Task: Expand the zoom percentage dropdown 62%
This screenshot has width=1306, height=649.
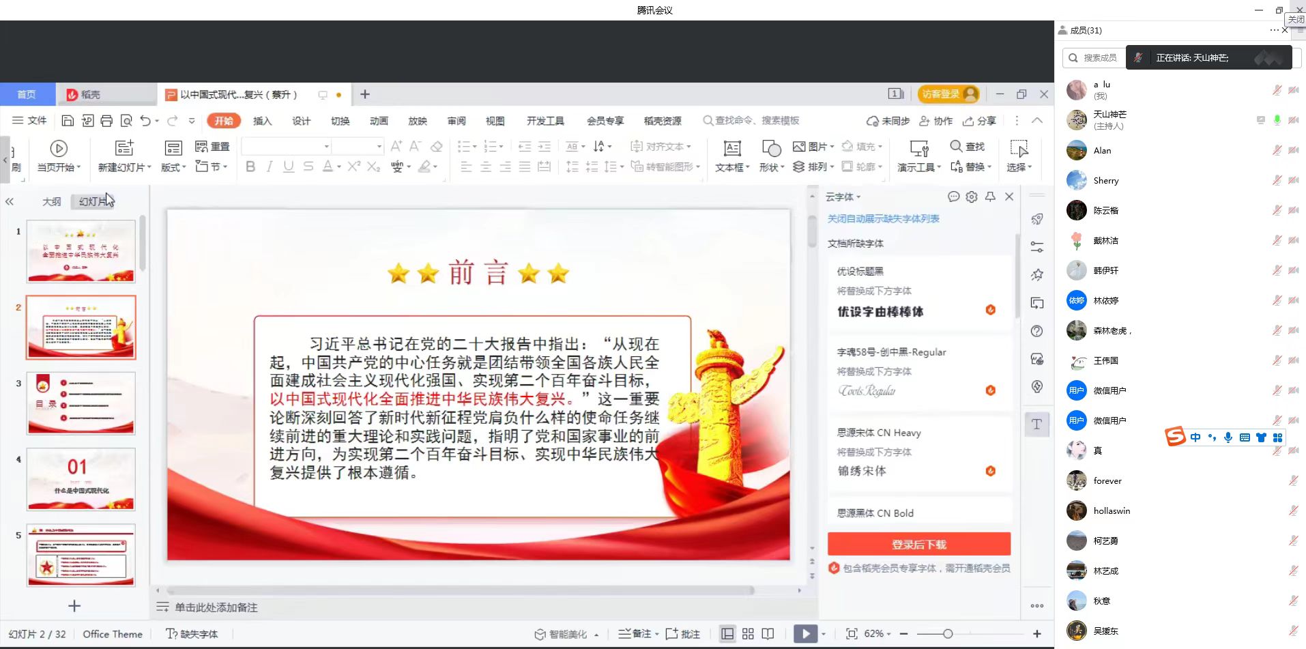Action: 888,634
